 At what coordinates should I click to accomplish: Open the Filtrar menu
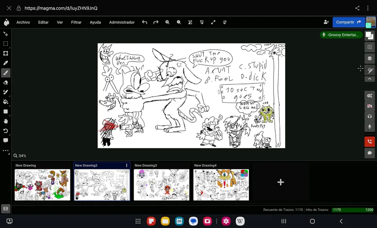tap(76, 22)
